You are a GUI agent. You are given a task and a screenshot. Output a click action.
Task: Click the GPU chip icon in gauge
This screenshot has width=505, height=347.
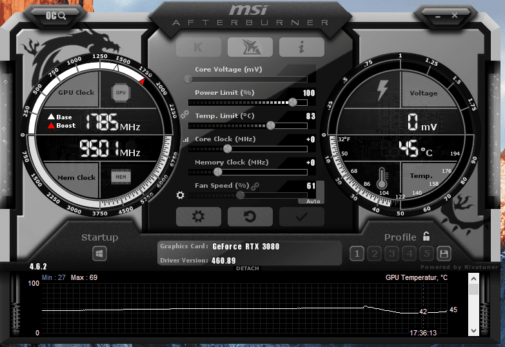[121, 93]
